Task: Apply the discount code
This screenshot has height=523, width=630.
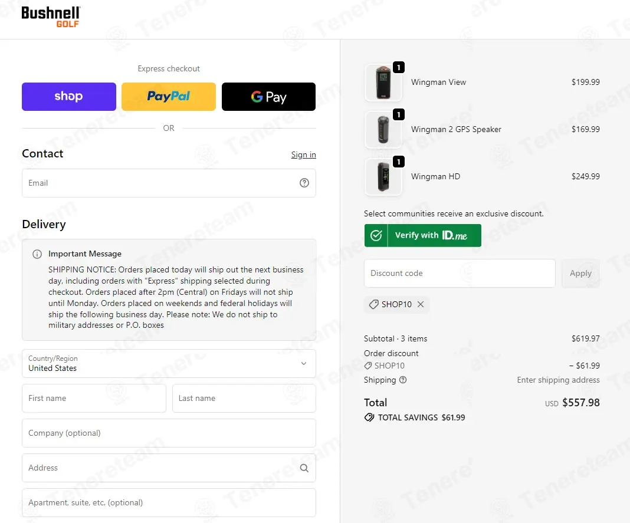Action: 580,273
